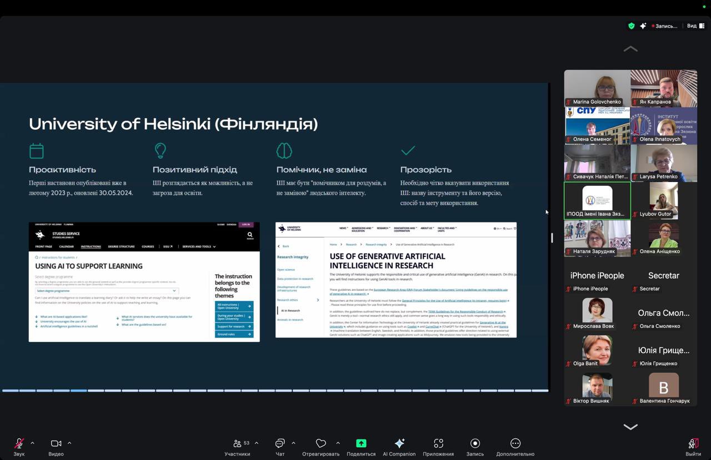Select Сивачук Наталія video tile
The height and width of the screenshot is (460, 711).
(x=597, y=163)
